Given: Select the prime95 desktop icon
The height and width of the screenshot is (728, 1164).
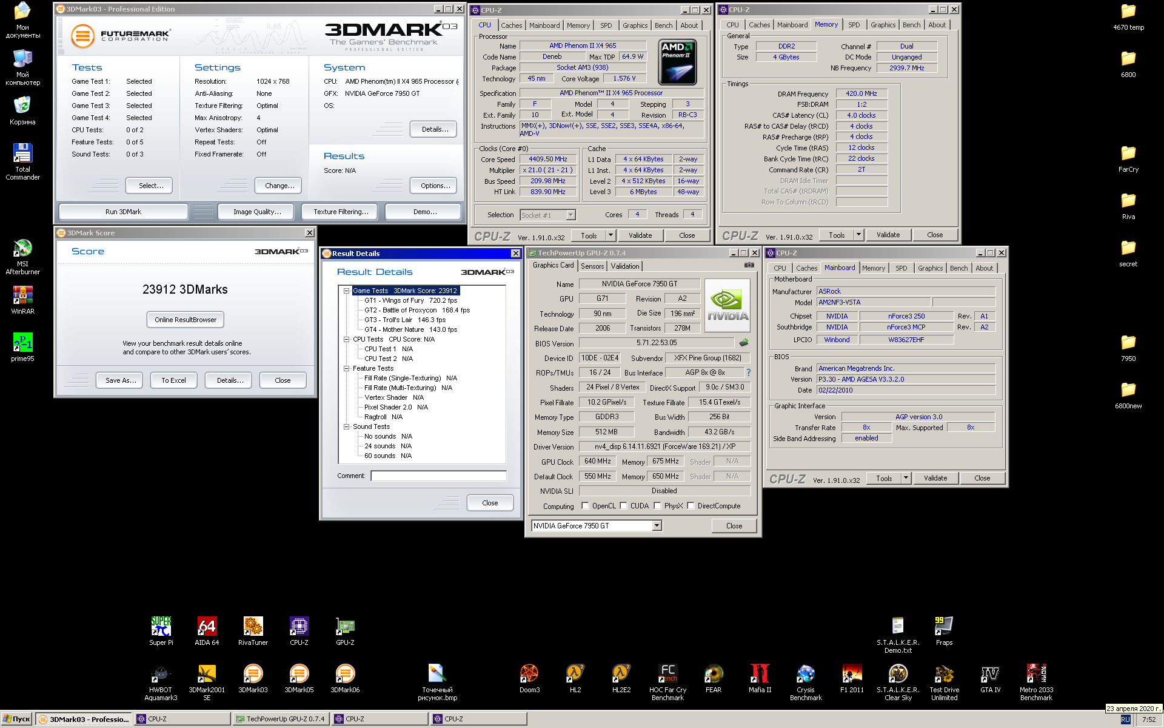Looking at the screenshot, I should (22, 347).
